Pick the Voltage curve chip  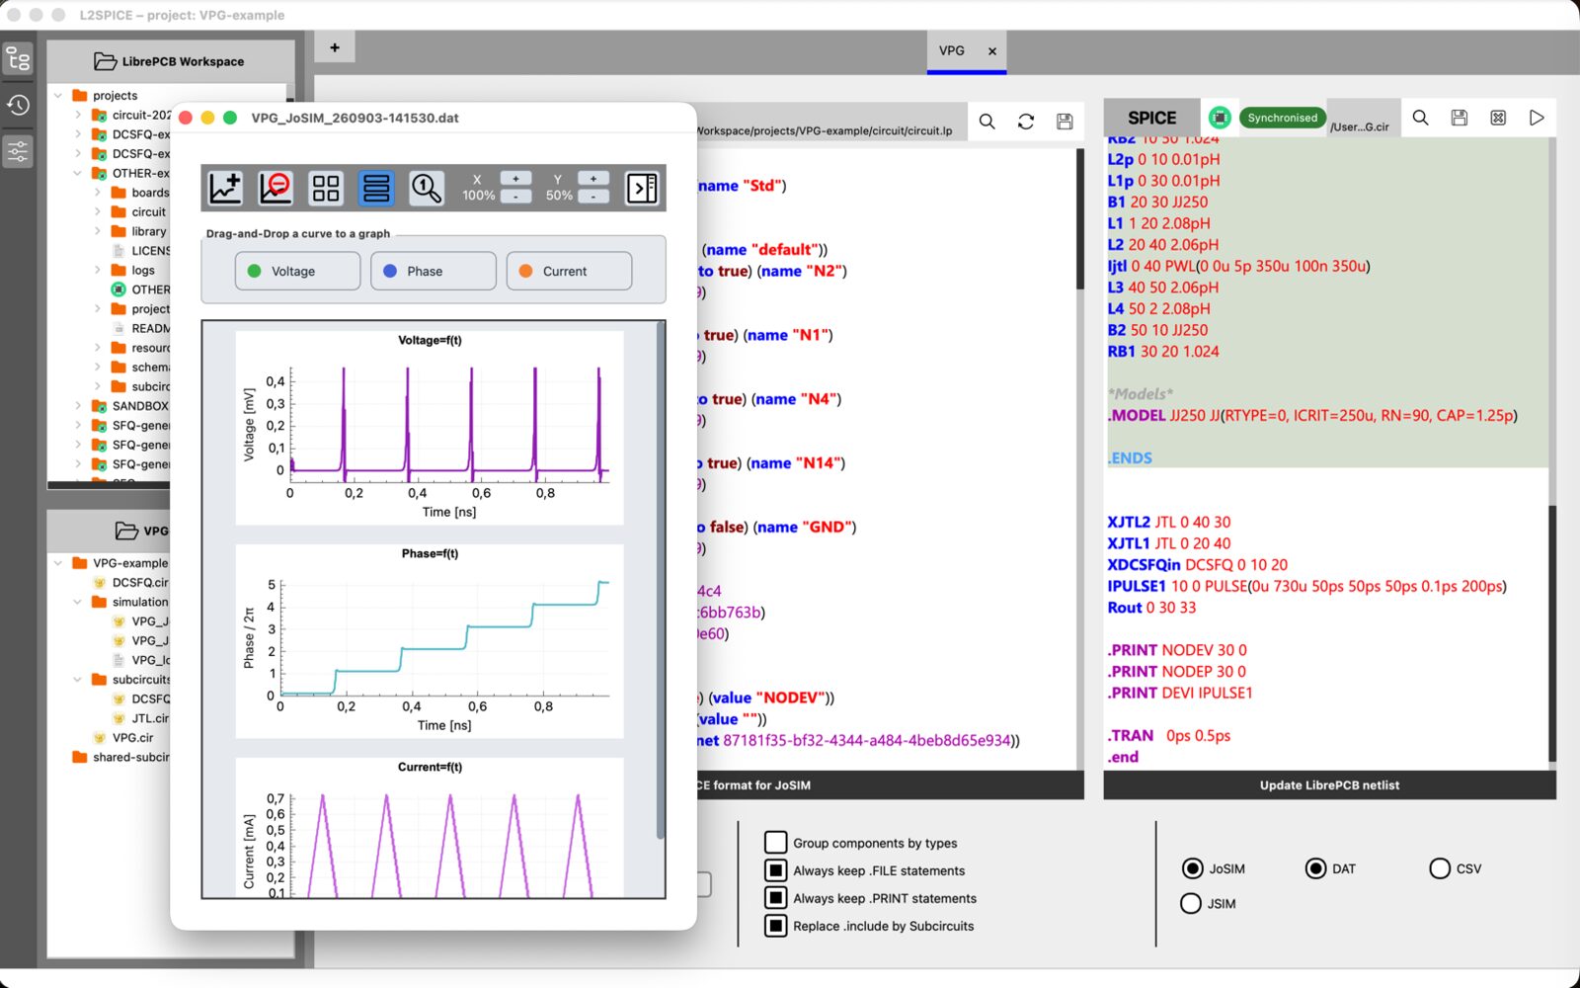(297, 271)
